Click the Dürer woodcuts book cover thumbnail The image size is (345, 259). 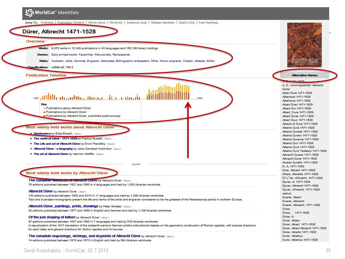(304, 45)
